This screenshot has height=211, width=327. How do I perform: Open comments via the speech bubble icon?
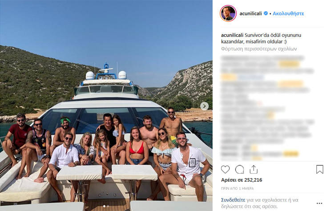click(239, 170)
